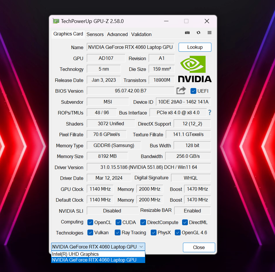275x272 pixels.
Task: Click the BIOS Version field 95.07.42.00.B7
Action: (x=130, y=91)
